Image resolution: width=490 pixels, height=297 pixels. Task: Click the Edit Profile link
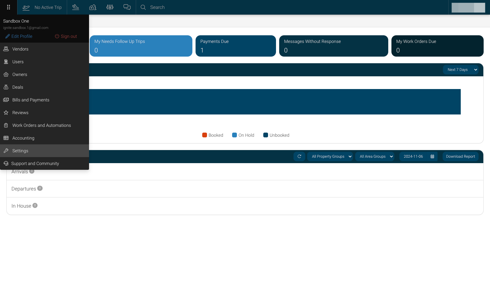coord(19,36)
